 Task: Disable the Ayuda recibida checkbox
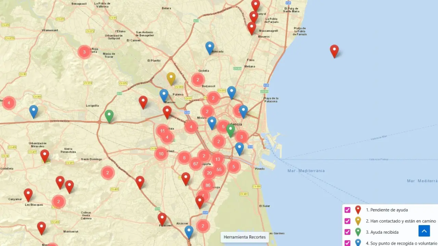pos(347,232)
